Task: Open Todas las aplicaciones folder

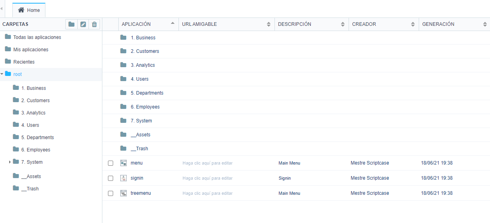Action: click(x=37, y=37)
